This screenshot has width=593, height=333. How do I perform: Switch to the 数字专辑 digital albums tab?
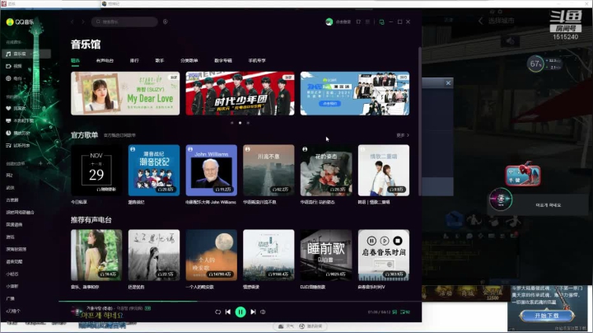[x=223, y=60]
